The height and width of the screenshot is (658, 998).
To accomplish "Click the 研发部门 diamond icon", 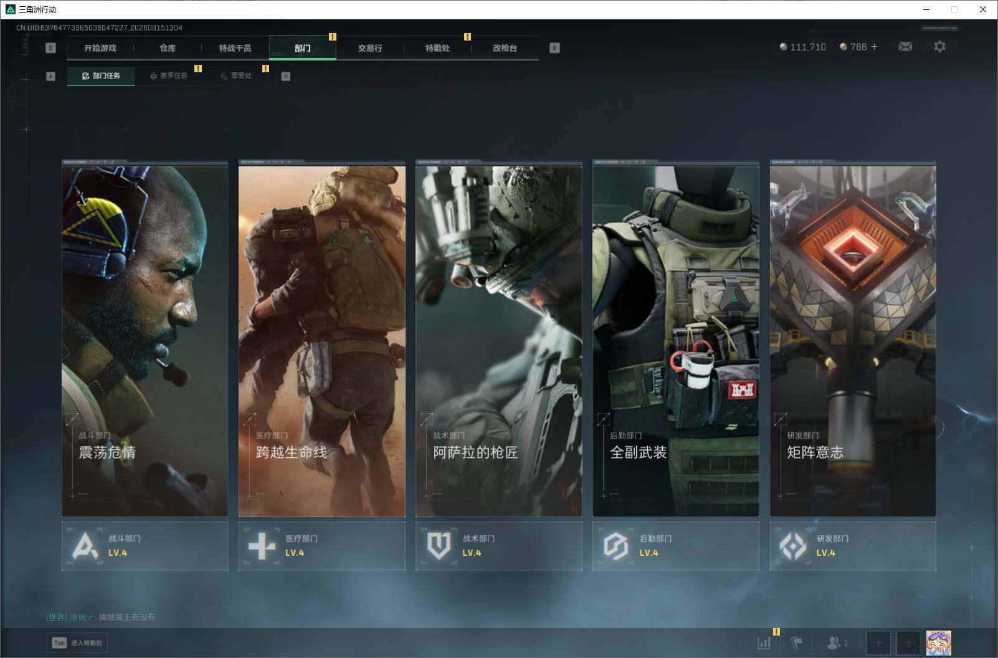I will click(792, 546).
